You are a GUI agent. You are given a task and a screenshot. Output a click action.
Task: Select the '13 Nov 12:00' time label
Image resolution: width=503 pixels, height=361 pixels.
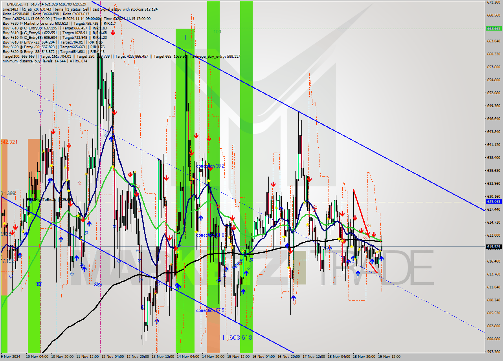click(x=163, y=357)
